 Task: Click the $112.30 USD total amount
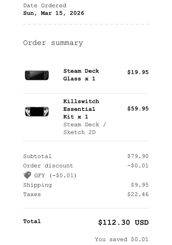click(x=123, y=222)
